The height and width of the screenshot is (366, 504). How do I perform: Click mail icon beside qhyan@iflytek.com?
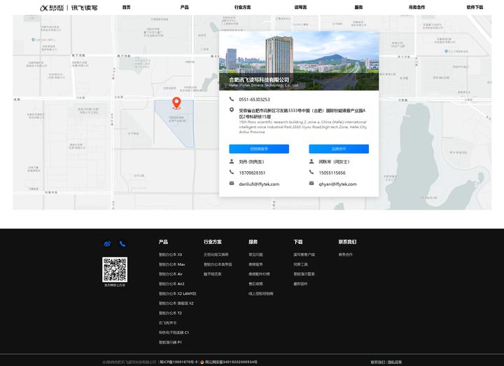311,184
